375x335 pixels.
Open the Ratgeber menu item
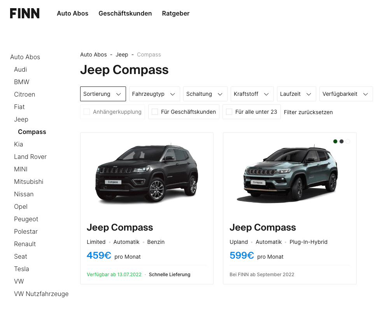tap(176, 13)
